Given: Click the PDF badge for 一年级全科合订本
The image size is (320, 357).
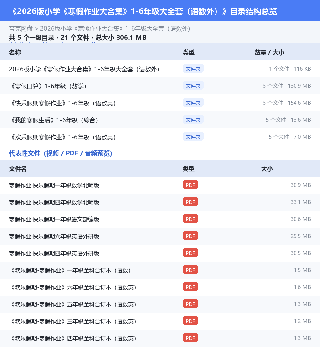Looking at the screenshot, I should pos(190,270).
